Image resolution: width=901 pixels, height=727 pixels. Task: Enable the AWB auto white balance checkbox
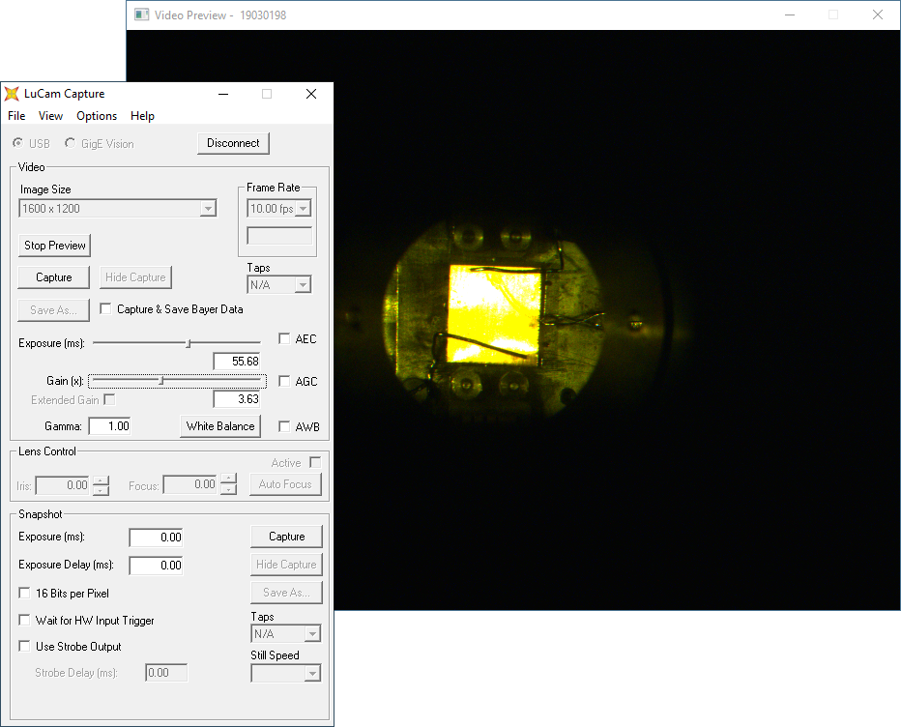[284, 426]
